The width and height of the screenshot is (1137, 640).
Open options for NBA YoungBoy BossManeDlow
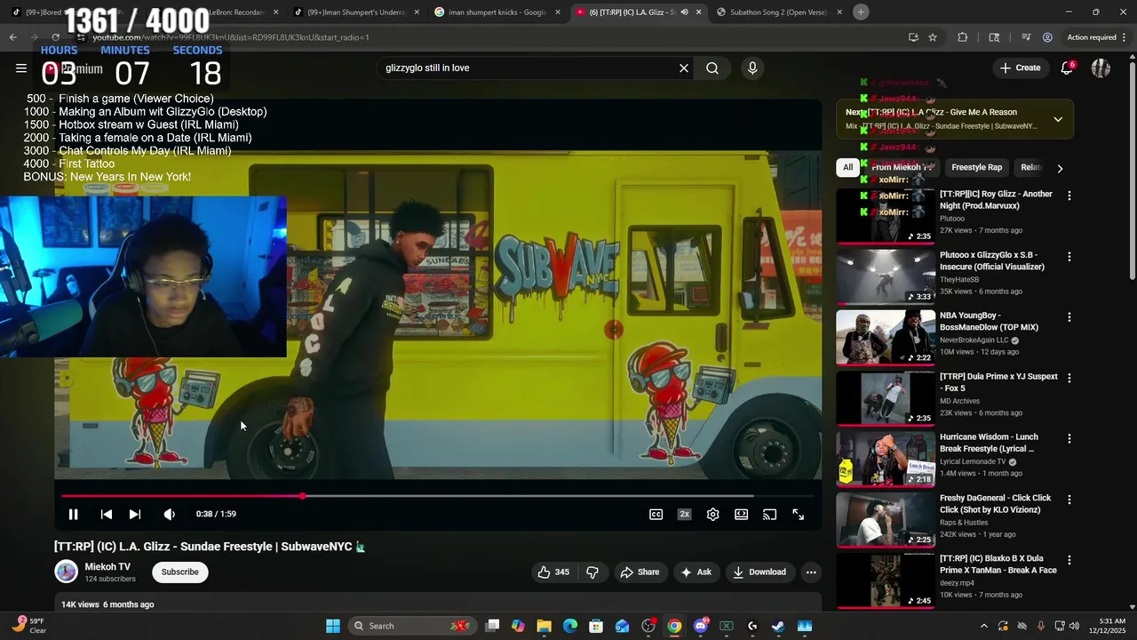pos(1069,317)
